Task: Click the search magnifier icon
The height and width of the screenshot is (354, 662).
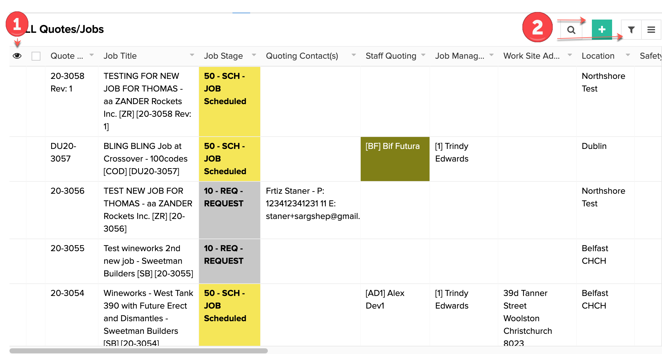Action: pyautogui.click(x=571, y=30)
